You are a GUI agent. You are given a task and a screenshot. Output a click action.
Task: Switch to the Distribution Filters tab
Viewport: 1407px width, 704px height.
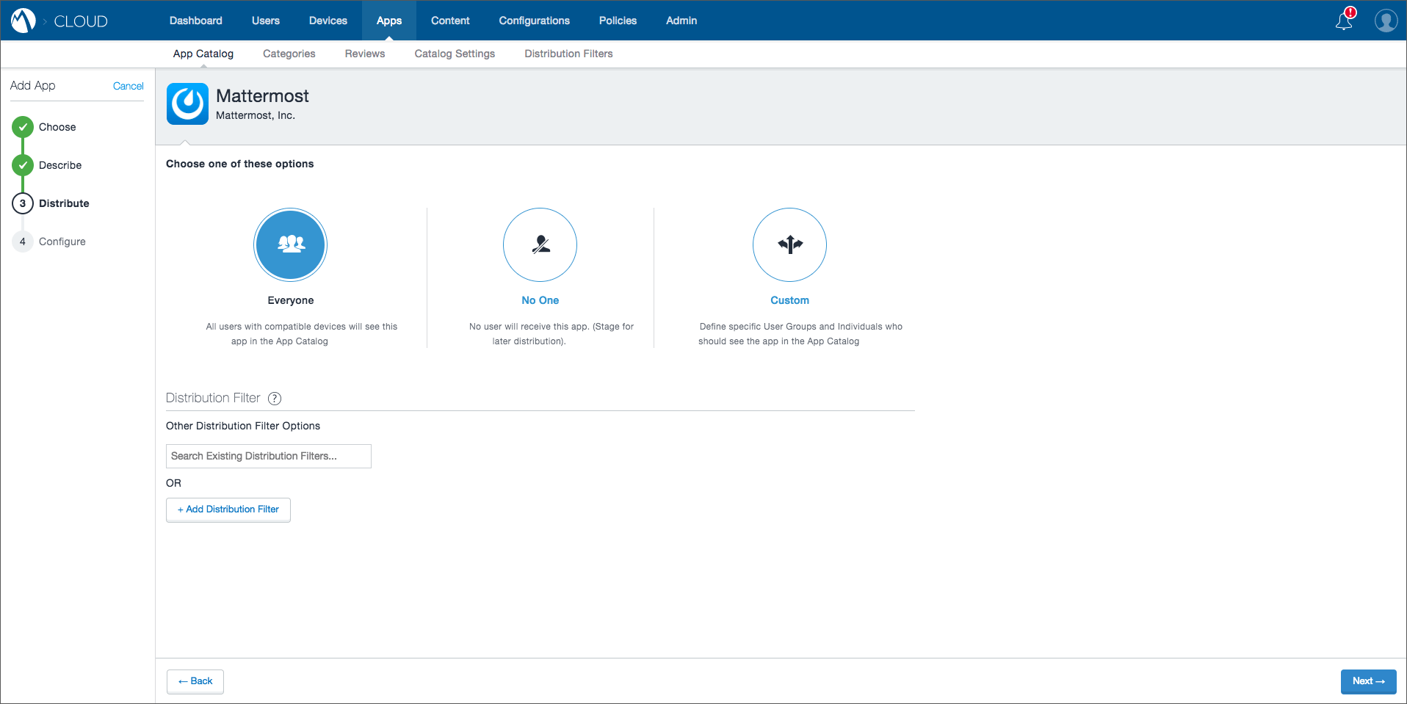point(568,54)
